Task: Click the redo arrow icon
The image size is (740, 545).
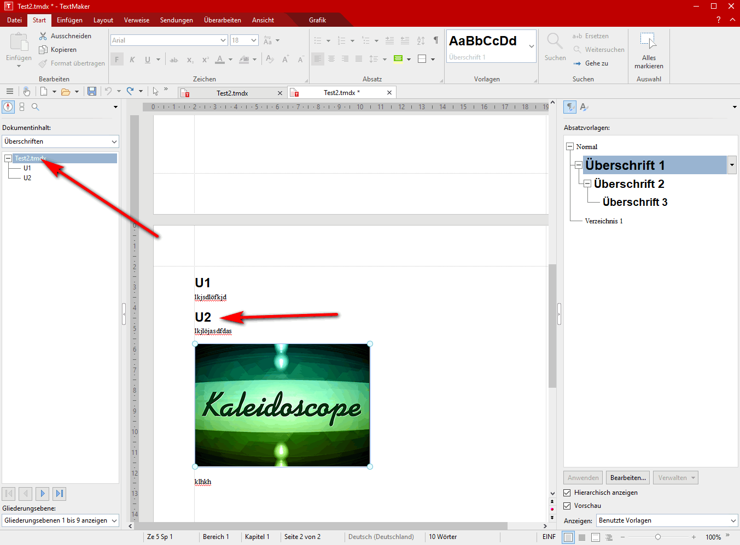Action: pyautogui.click(x=130, y=91)
